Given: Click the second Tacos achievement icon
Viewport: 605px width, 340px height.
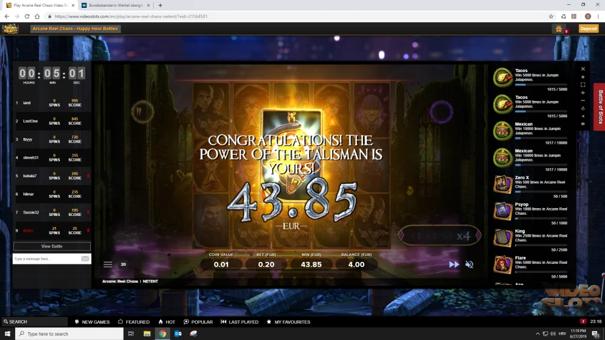Looking at the screenshot, I should (503, 104).
